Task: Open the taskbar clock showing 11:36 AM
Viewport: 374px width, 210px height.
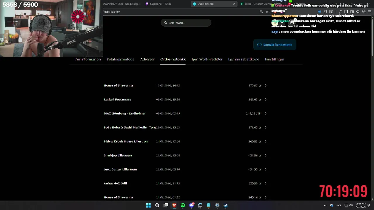Action: click(361, 205)
